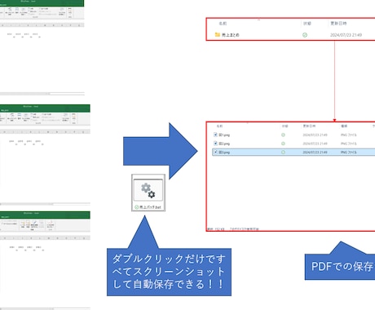This screenshot has height=310, width=375.
Task: Click the horizontal scrollbar of the top Excel window
Action: (42, 94)
